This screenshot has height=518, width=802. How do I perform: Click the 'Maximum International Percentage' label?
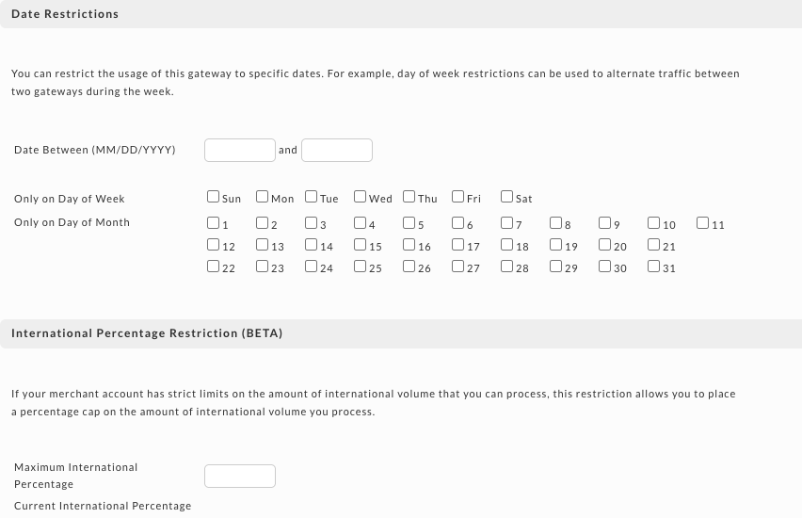[x=75, y=476]
